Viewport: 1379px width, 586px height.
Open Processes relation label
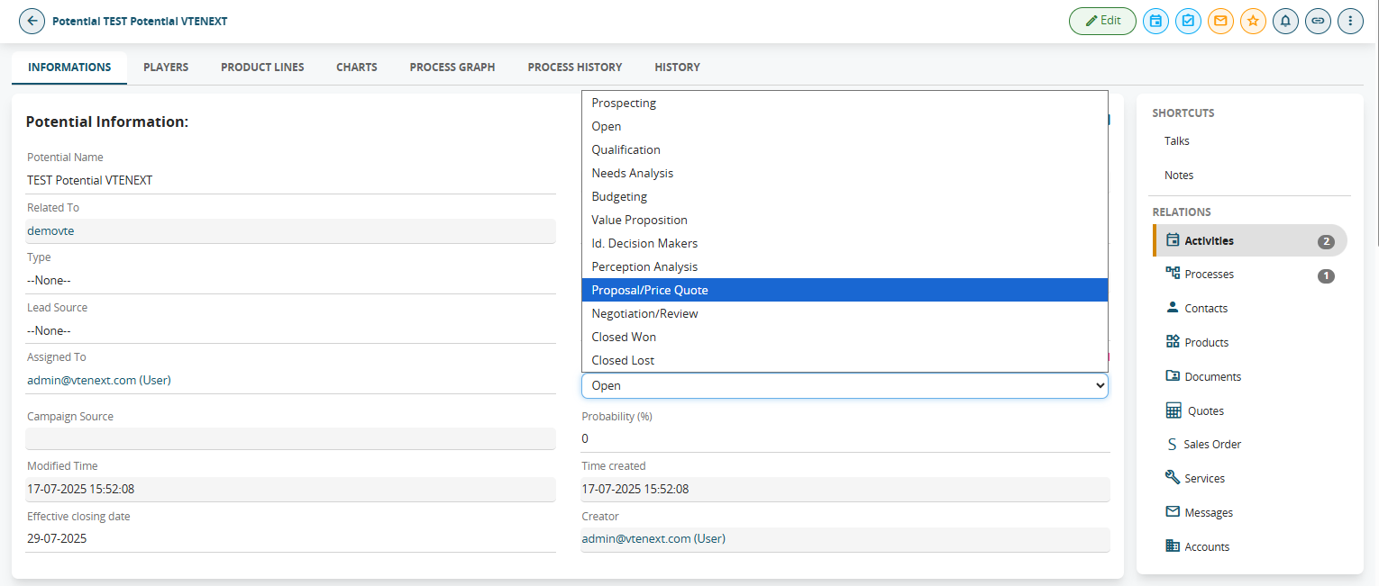click(1209, 275)
